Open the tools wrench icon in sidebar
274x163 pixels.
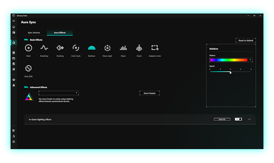[x=13, y=69]
